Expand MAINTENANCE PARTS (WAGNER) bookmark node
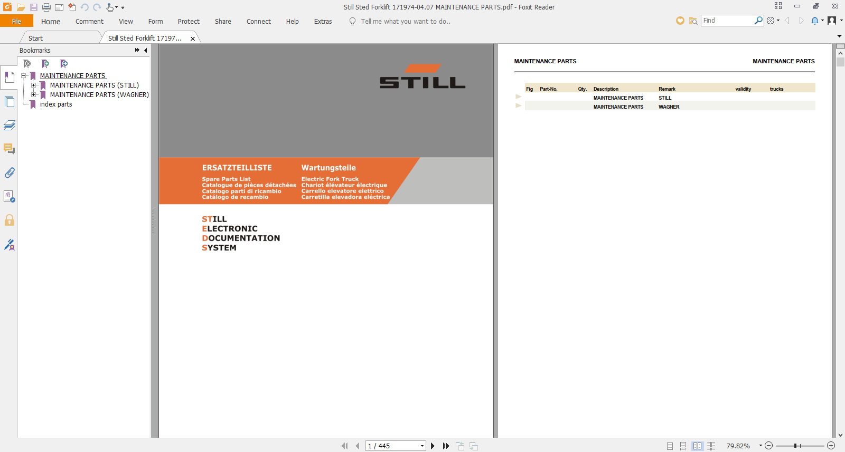This screenshot has width=845, height=452. (34, 95)
